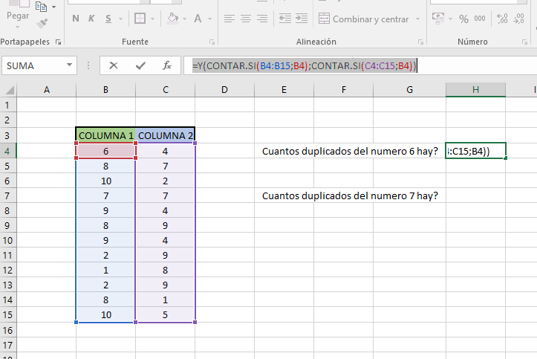The height and width of the screenshot is (359, 537).
Task: Click the increase indent icon
Action: tap(302, 19)
